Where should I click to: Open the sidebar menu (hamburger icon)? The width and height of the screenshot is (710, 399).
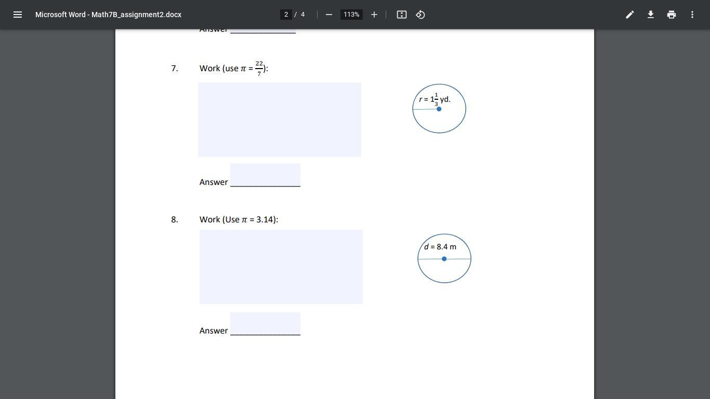click(18, 15)
